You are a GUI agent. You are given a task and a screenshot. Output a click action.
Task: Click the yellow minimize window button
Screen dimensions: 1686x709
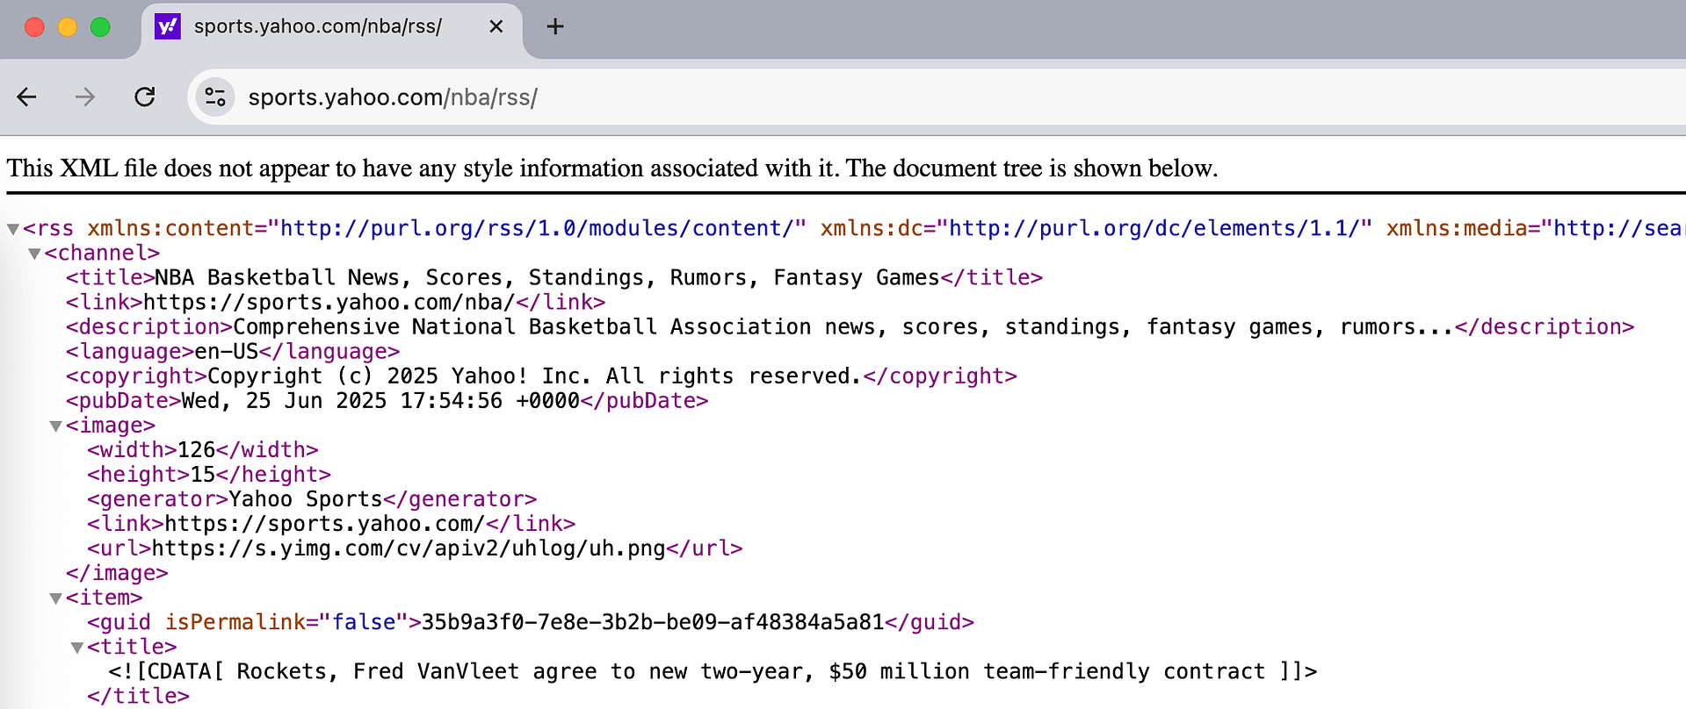pos(68,27)
